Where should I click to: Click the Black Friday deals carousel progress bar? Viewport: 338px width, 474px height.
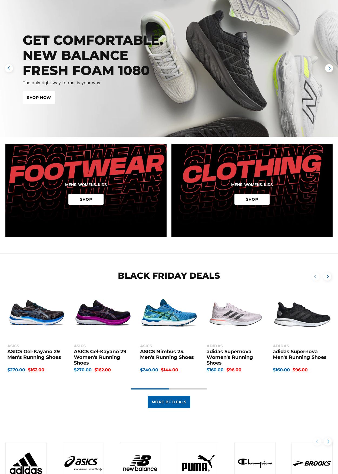click(169, 389)
